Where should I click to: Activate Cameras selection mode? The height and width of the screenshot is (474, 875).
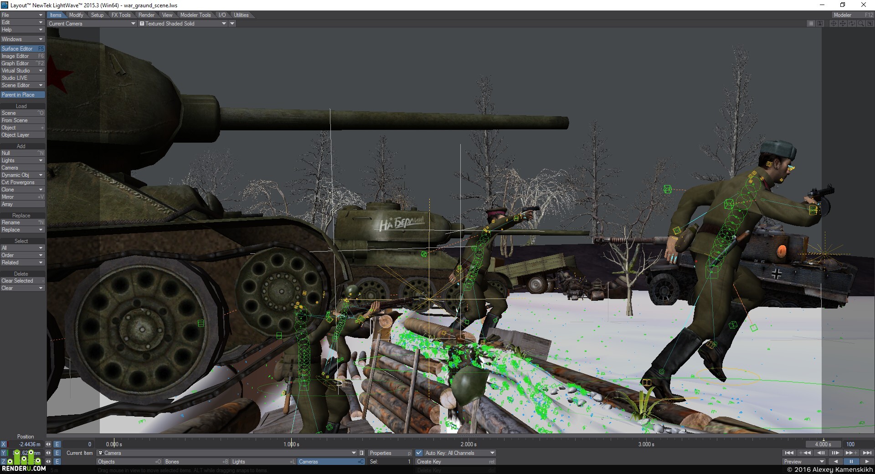click(331, 462)
